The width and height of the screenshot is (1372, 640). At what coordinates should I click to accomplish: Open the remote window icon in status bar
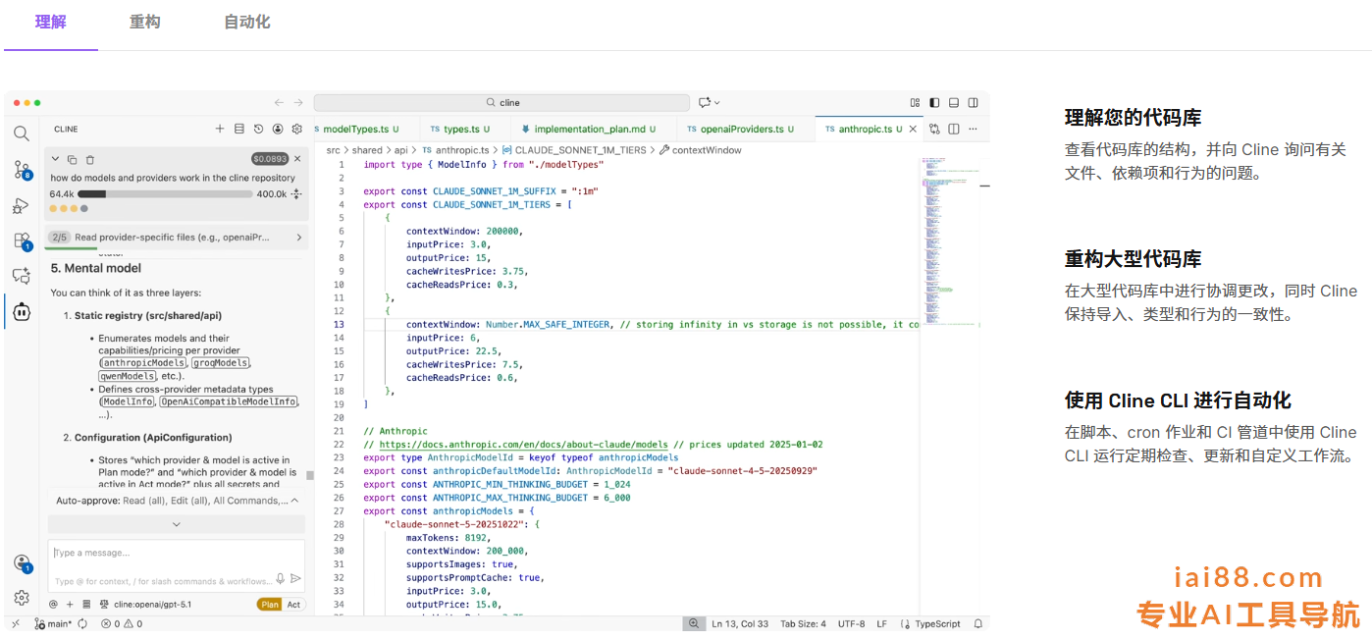[x=16, y=623]
